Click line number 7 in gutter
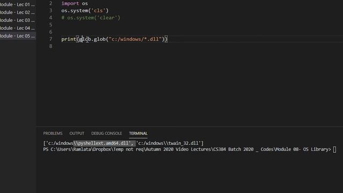Screen dimensions: 343x193 [51, 39]
